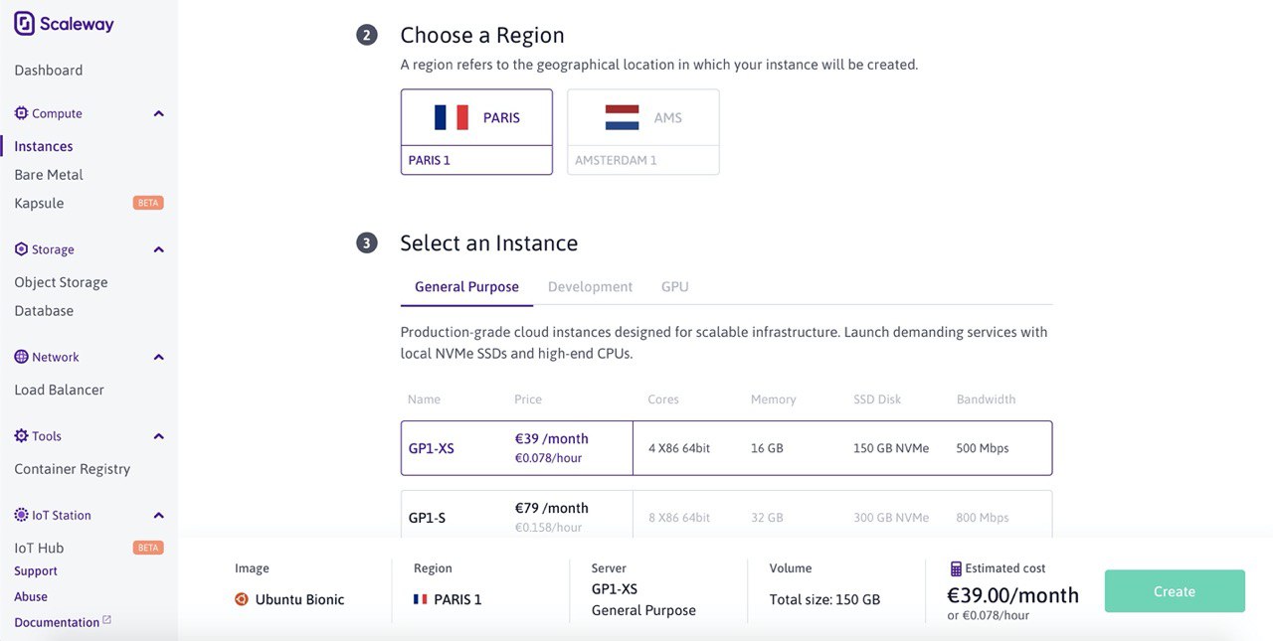Click the Compute section chip icon

pos(22,113)
